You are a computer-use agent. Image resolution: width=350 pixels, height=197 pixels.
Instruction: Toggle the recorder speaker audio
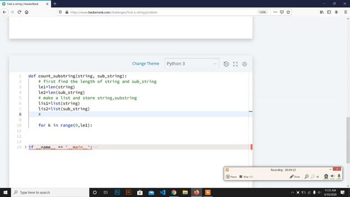pyautogui.click(x=332, y=176)
